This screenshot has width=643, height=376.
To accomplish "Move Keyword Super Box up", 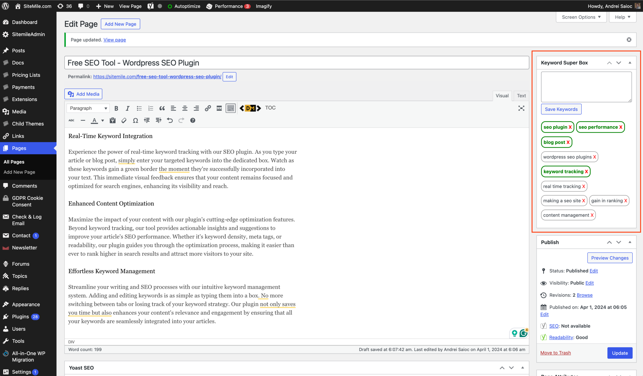I will (609, 63).
